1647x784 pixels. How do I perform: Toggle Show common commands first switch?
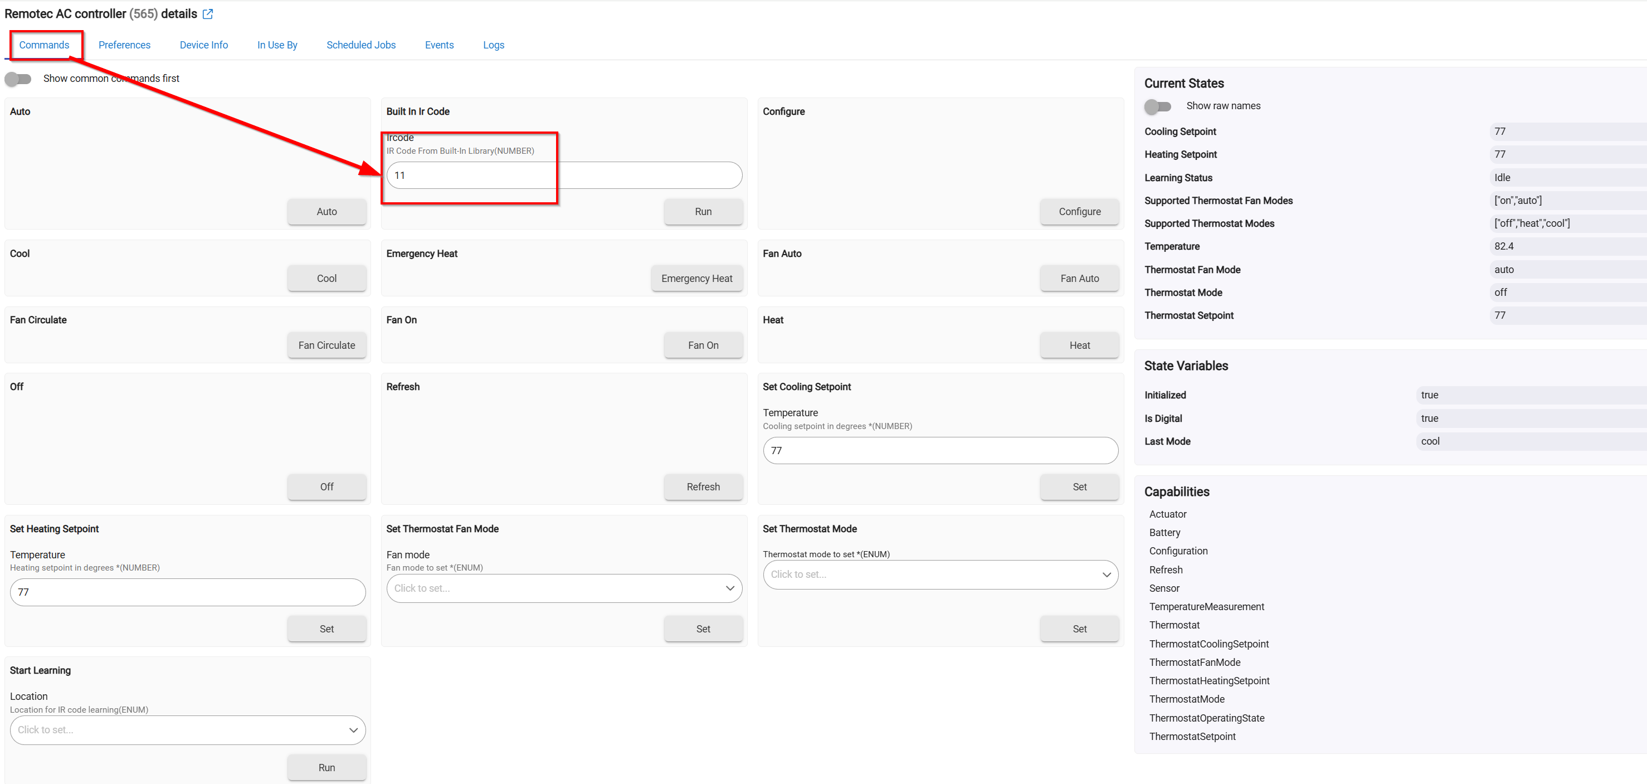[x=18, y=79]
